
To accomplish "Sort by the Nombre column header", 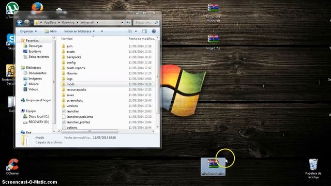I will tap(67, 39).
